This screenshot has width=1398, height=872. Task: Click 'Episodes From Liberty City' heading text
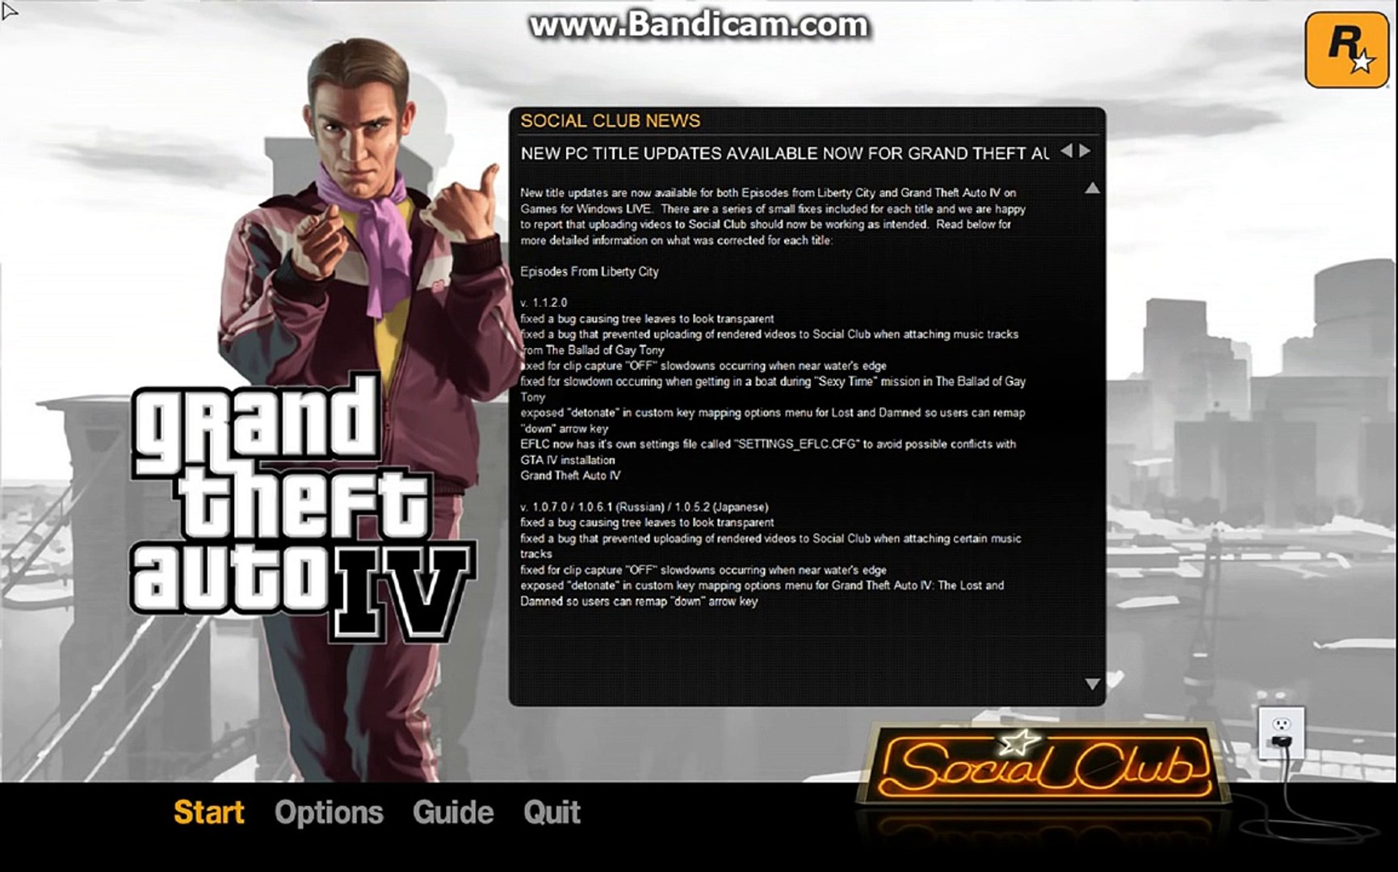590,271
